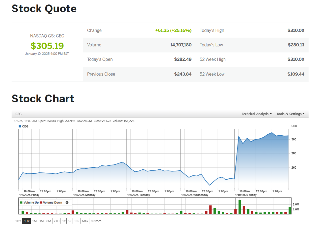Show the 1M chart range

coord(34,221)
